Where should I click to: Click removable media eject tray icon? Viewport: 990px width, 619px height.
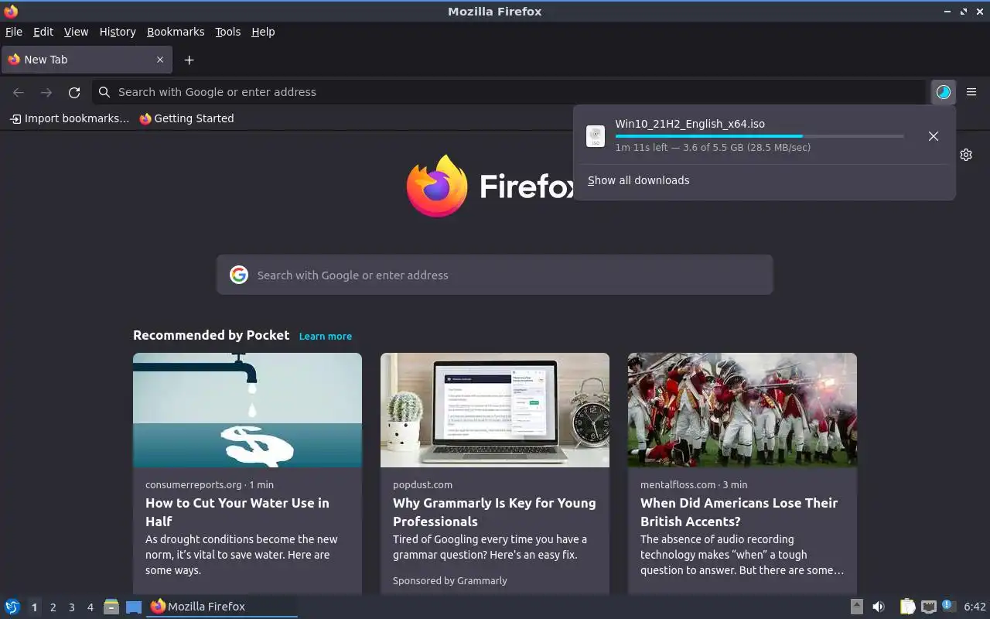pos(856,607)
